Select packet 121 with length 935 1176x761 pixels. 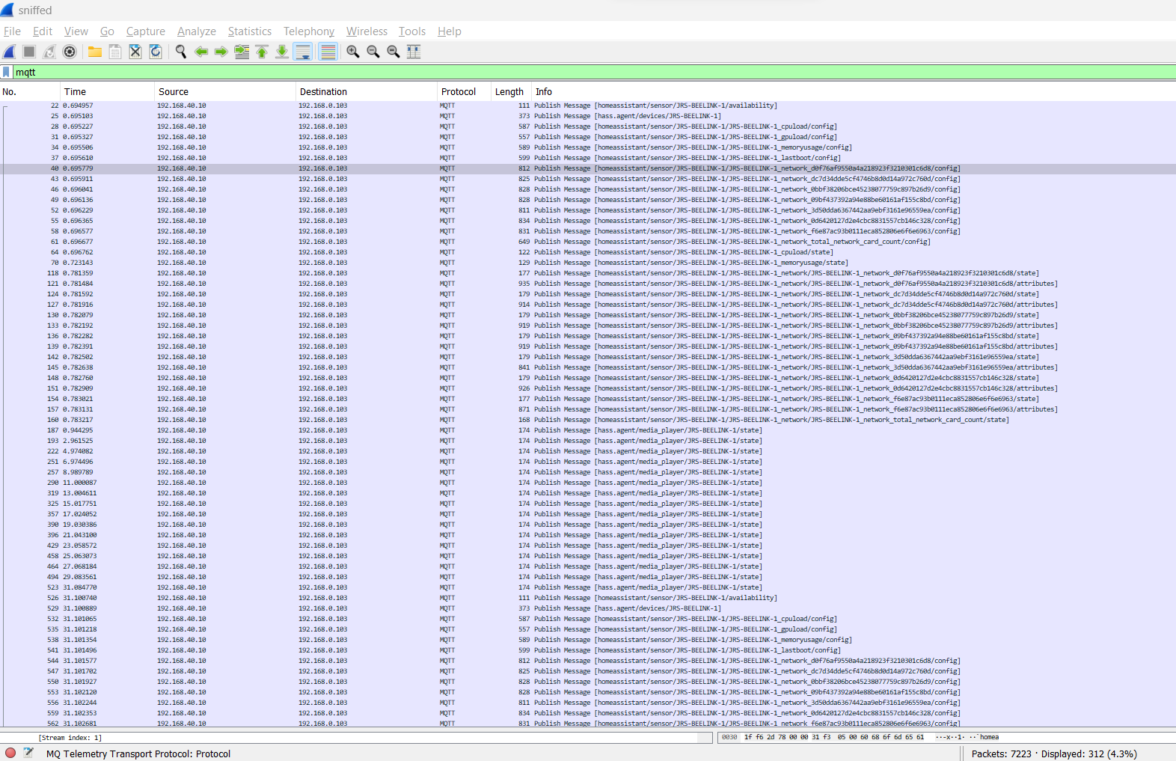pos(588,284)
